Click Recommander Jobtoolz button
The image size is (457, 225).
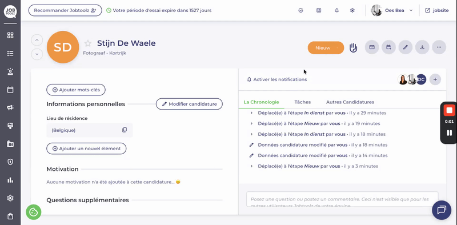65,10
